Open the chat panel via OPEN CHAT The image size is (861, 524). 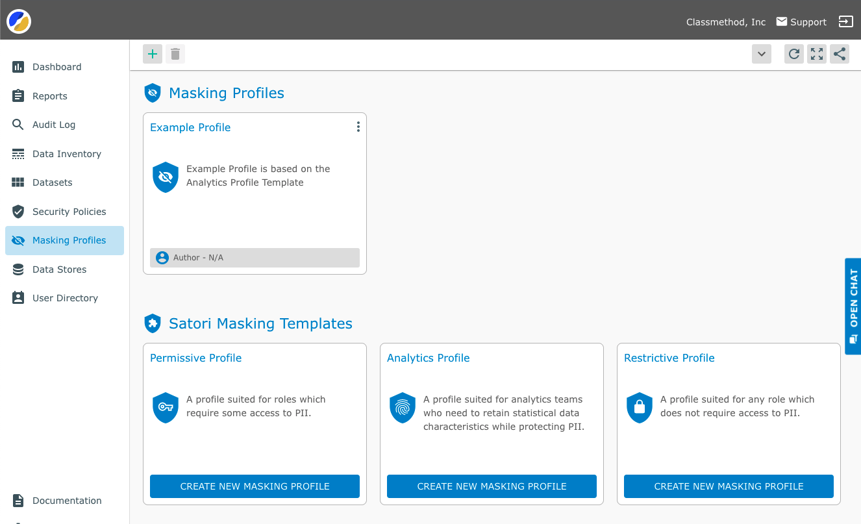(x=853, y=305)
